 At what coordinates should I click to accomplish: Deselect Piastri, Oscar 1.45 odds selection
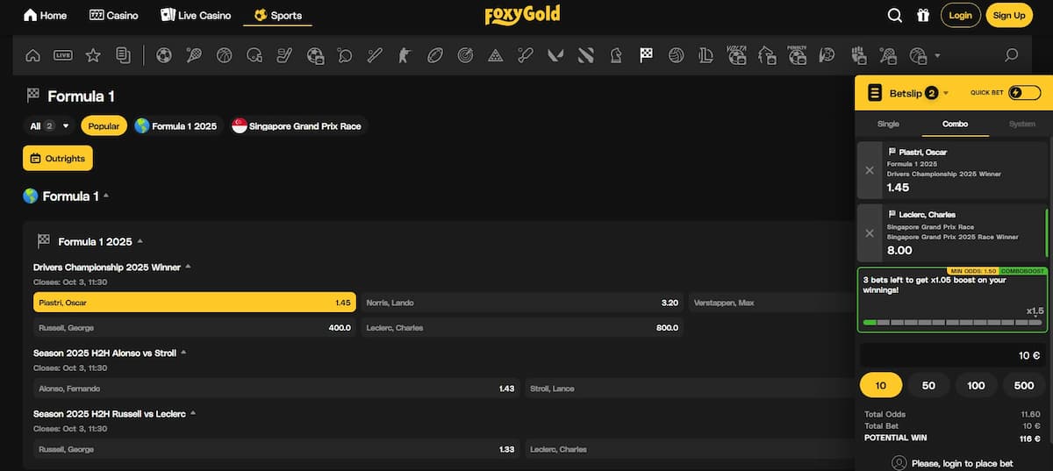pos(194,303)
